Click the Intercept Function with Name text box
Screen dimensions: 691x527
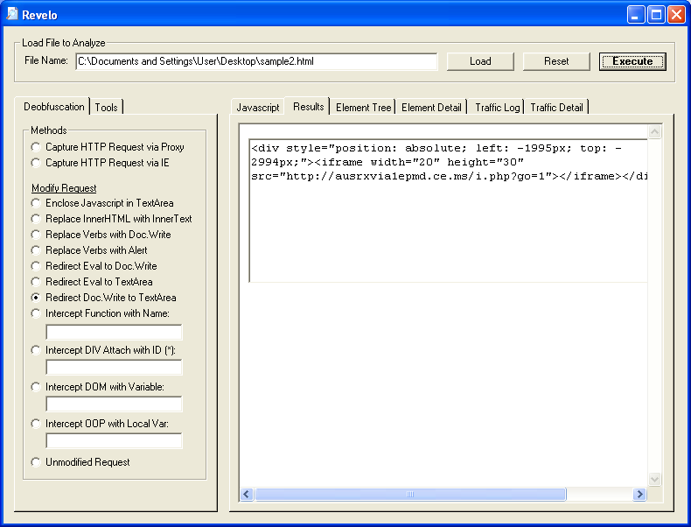tap(114, 333)
